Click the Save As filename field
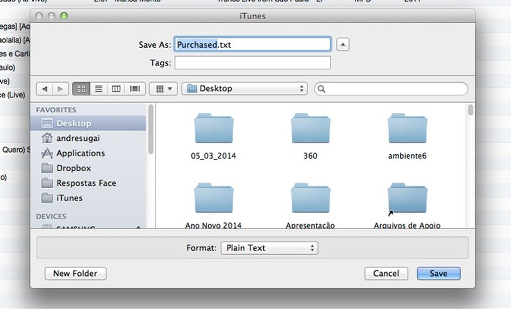The height and width of the screenshot is (309, 511). [x=252, y=44]
